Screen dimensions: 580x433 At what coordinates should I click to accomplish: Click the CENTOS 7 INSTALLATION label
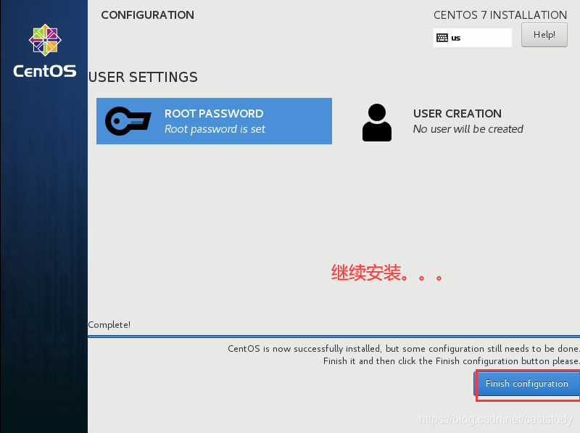click(x=500, y=15)
